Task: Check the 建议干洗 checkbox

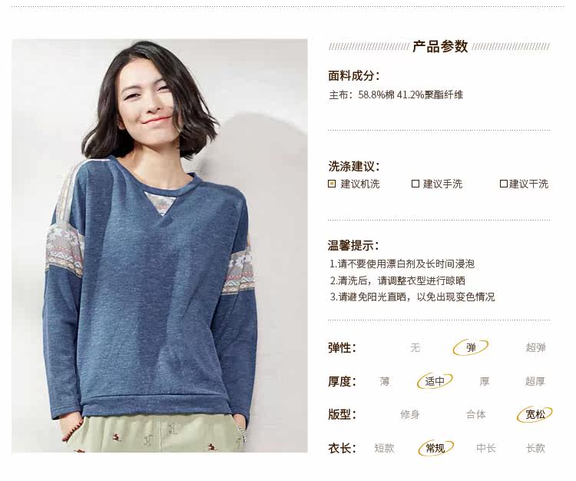Action: click(504, 184)
